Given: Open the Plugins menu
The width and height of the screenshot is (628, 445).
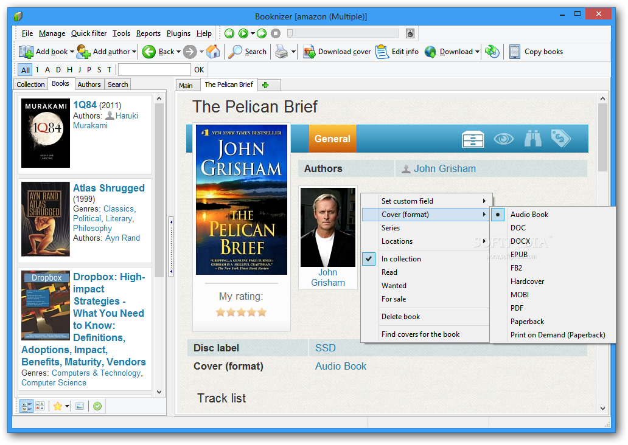Looking at the screenshot, I should click(178, 33).
